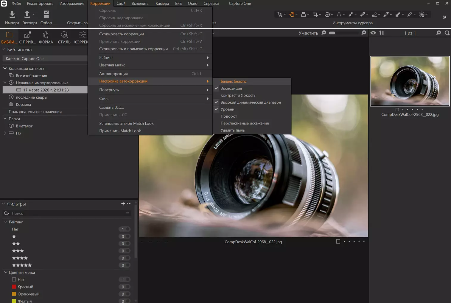Open the Style tool tab
Viewport: 451px width, 303px height.
pos(64,38)
